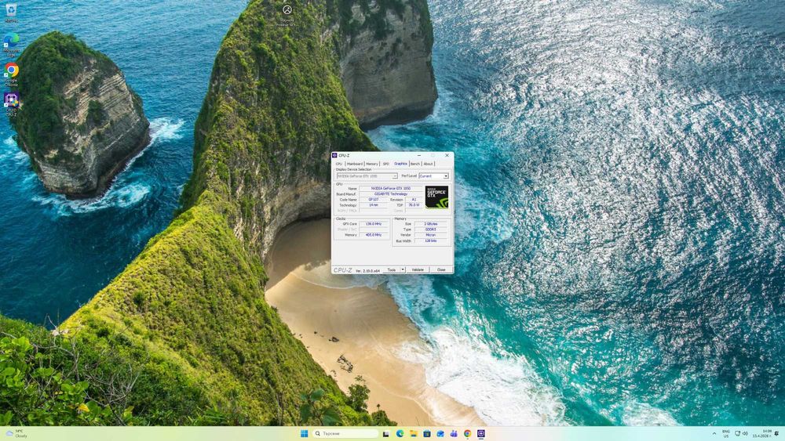Image resolution: width=785 pixels, height=441 pixels.
Task: Switch to Chrome in the taskbar
Action: tap(467, 433)
